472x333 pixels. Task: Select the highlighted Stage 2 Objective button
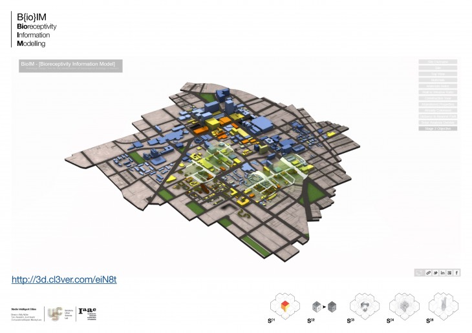438,128
